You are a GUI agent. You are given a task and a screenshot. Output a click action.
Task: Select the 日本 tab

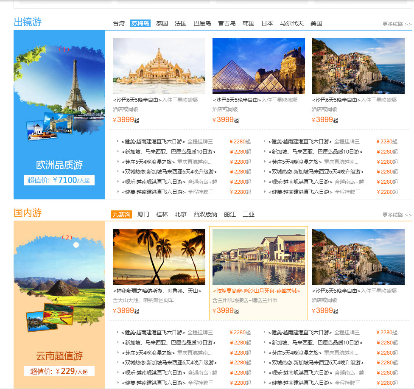[x=267, y=24]
